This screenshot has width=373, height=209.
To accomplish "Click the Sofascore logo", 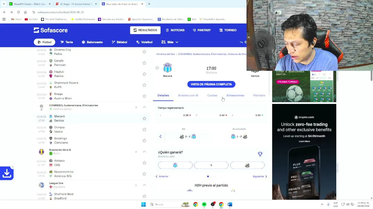I will [x=50, y=30].
